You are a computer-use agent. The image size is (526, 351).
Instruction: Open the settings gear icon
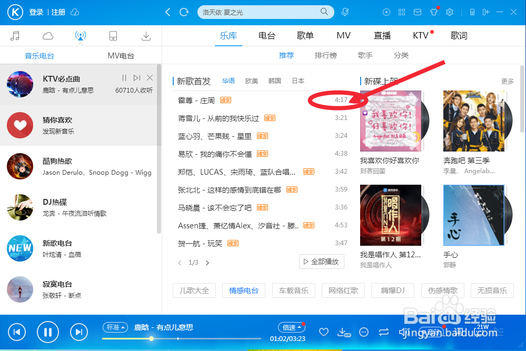tap(449, 12)
